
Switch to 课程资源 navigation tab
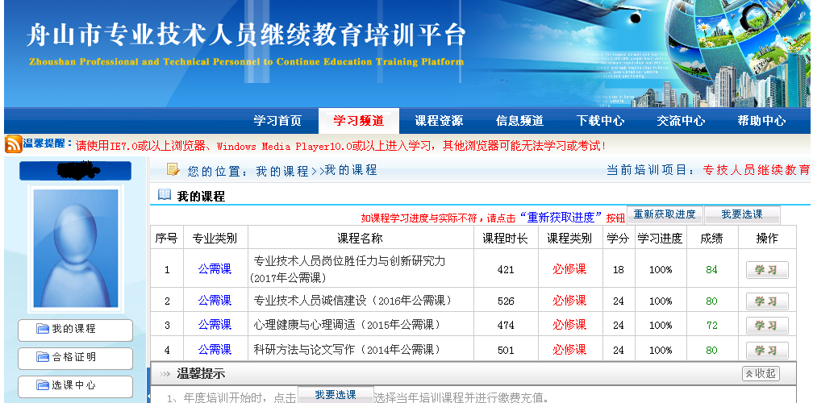(x=439, y=121)
